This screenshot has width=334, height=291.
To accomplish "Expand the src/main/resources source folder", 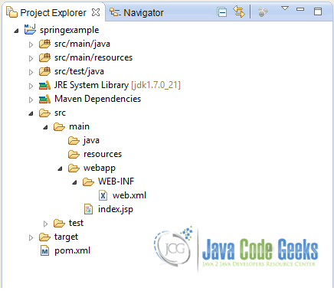I will click(x=31, y=58).
